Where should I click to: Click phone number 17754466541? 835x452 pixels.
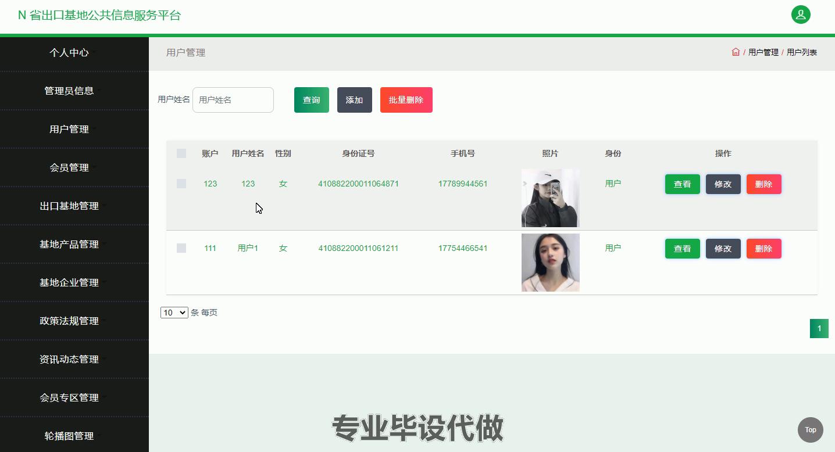(463, 248)
